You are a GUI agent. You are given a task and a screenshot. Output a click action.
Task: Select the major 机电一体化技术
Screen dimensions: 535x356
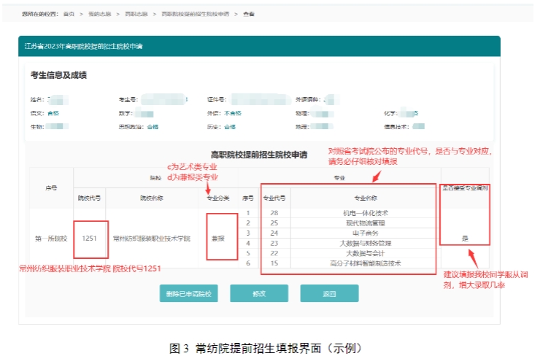pos(366,213)
